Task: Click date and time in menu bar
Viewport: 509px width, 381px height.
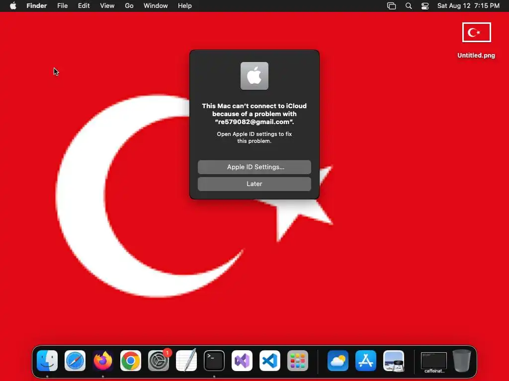Action: tap(468, 6)
